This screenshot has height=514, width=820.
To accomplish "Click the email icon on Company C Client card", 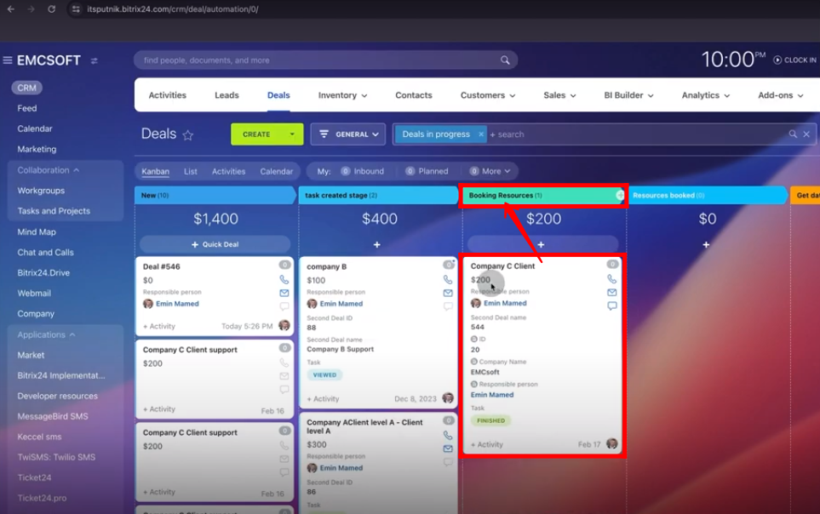I will click(x=611, y=292).
